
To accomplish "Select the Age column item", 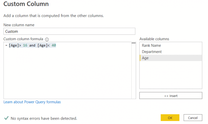I will pos(171,58).
